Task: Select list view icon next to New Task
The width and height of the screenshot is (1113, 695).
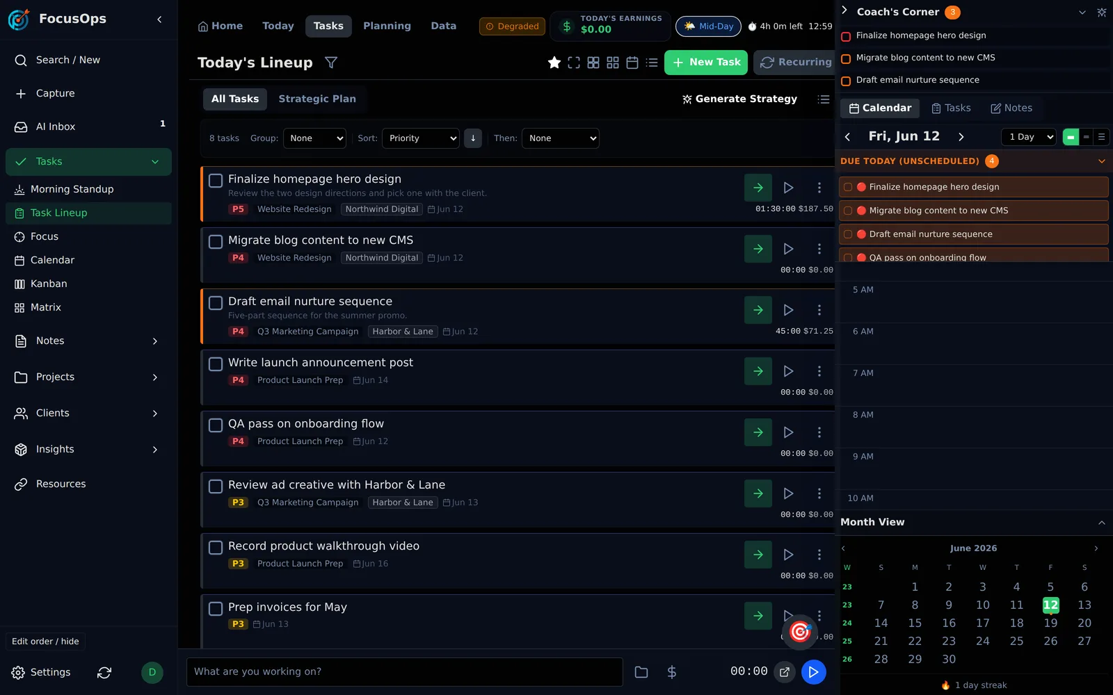Action: [x=652, y=63]
